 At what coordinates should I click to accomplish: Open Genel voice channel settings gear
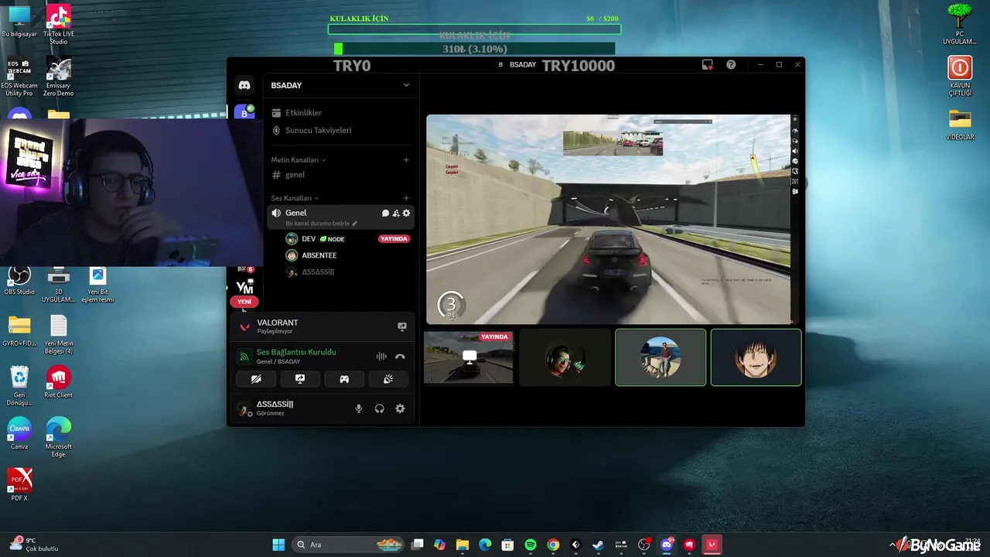pyautogui.click(x=406, y=213)
